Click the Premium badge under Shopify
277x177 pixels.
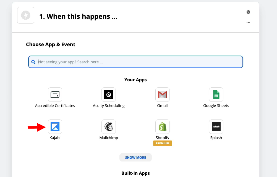pos(162,143)
